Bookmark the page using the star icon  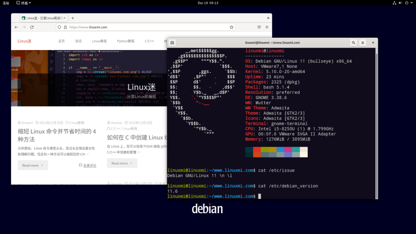click(231, 27)
